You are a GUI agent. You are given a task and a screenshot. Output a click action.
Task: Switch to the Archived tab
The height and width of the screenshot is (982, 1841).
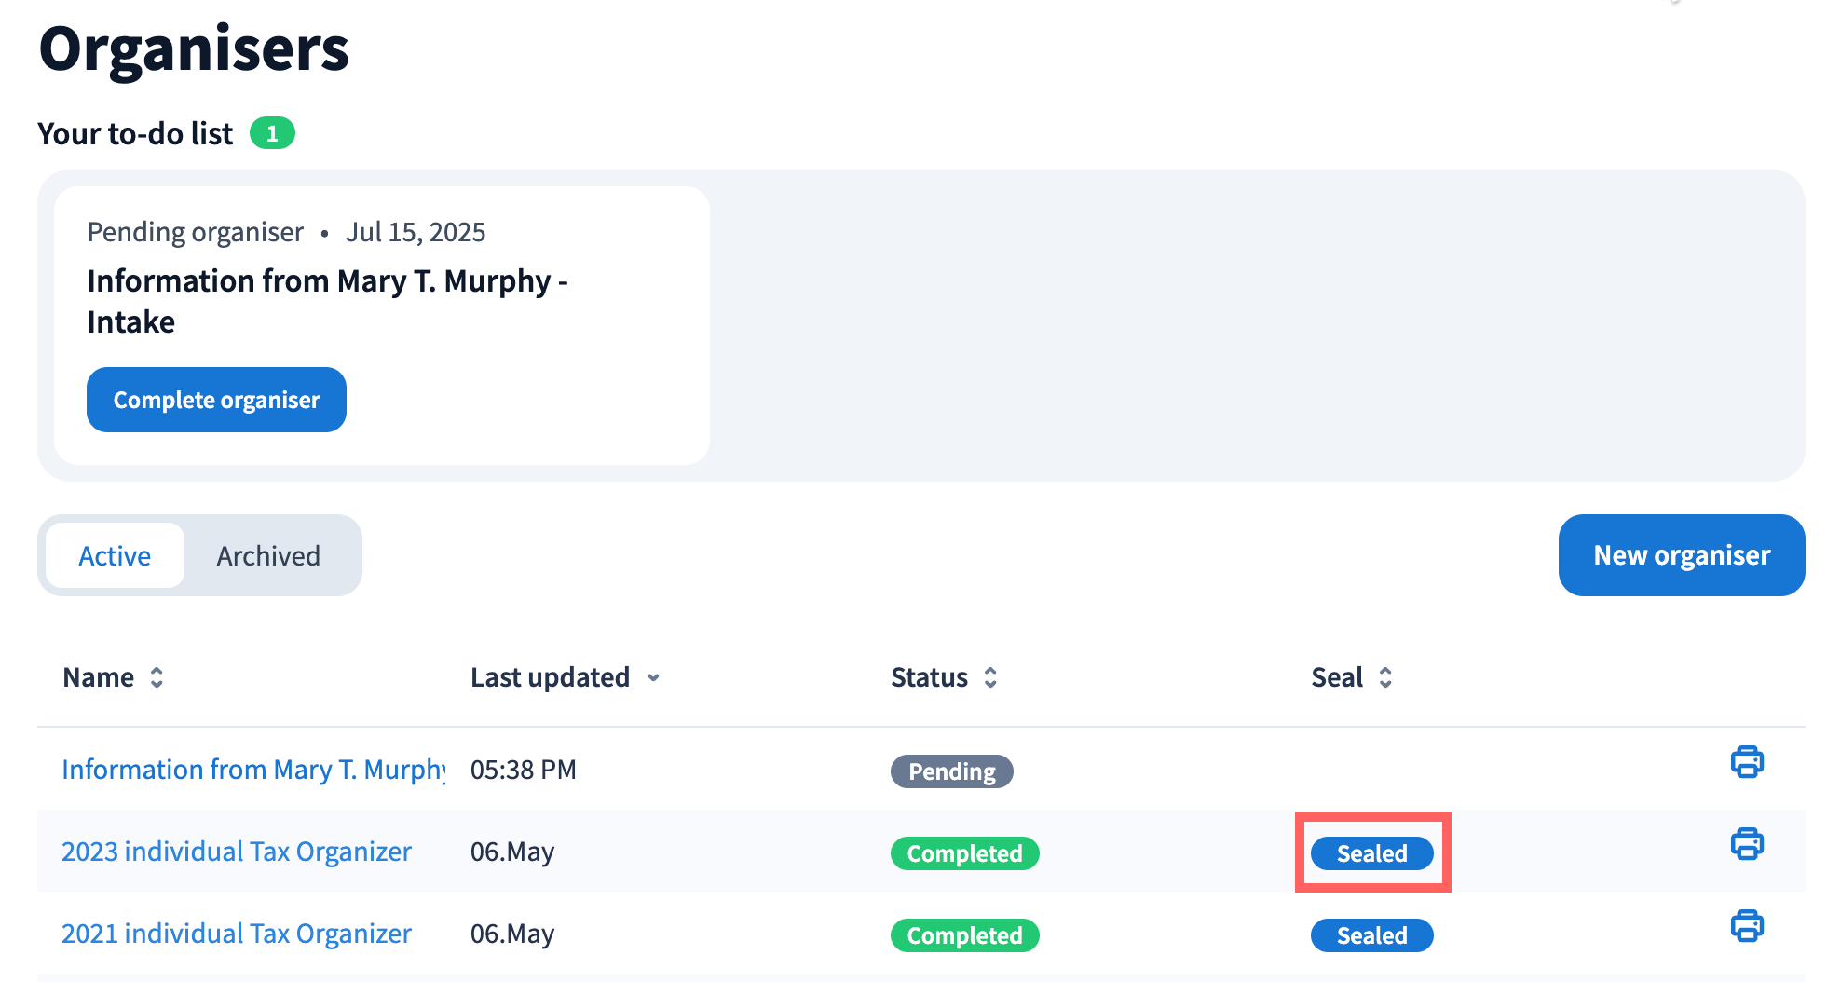click(x=268, y=556)
